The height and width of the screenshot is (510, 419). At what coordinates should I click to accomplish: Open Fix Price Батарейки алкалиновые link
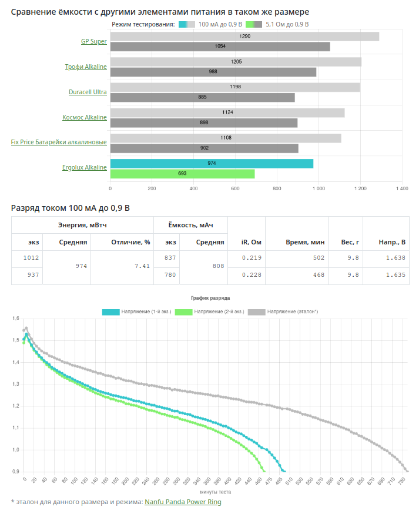59,143
